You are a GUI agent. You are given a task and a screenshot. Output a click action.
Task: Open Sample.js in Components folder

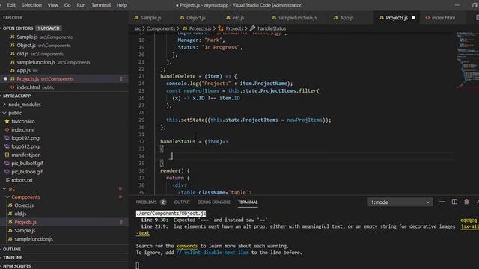[64, 231]
